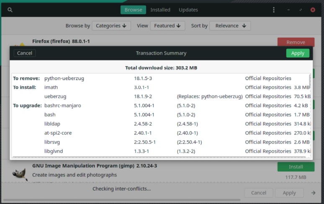Viewport: 324px width, 204px height.
Task: Click the '(Replaces: python-ueberzug)' note
Action: (x=210, y=97)
